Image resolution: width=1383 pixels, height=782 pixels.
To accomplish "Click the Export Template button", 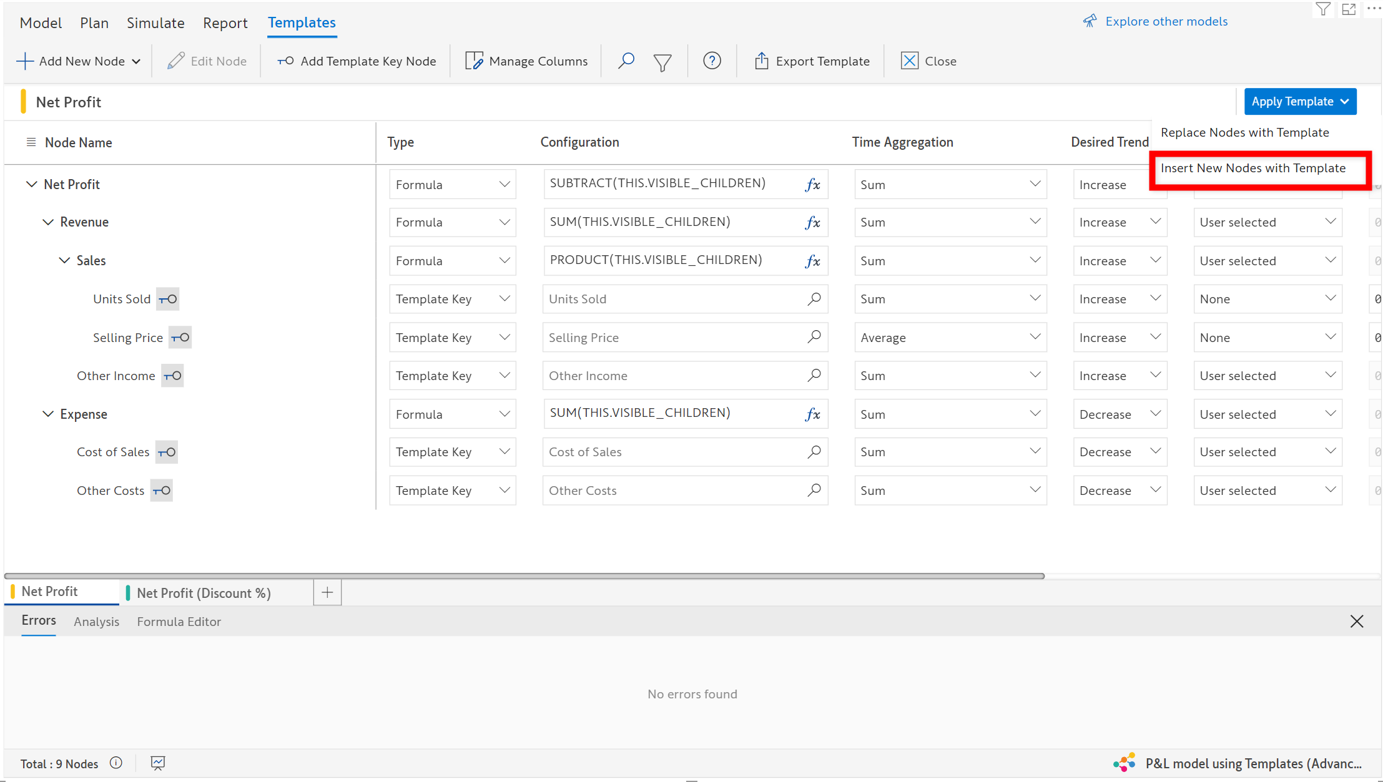I will (x=812, y=61).
